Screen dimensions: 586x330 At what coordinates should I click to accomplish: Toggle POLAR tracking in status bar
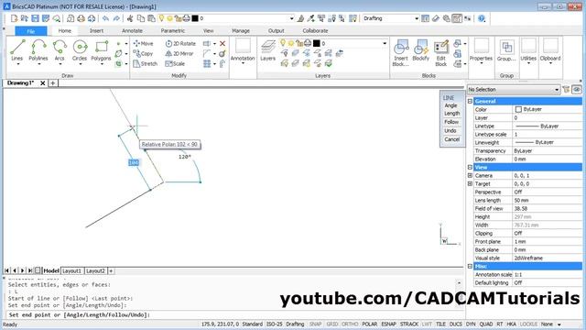coord(369,324)
